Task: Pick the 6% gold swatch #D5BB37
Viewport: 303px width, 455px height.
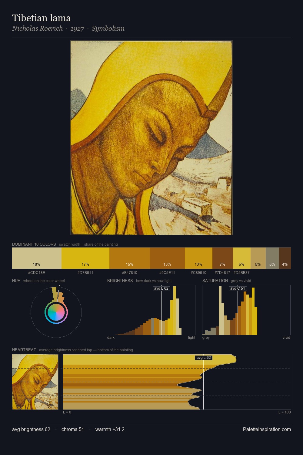Action: coord(242,258)
